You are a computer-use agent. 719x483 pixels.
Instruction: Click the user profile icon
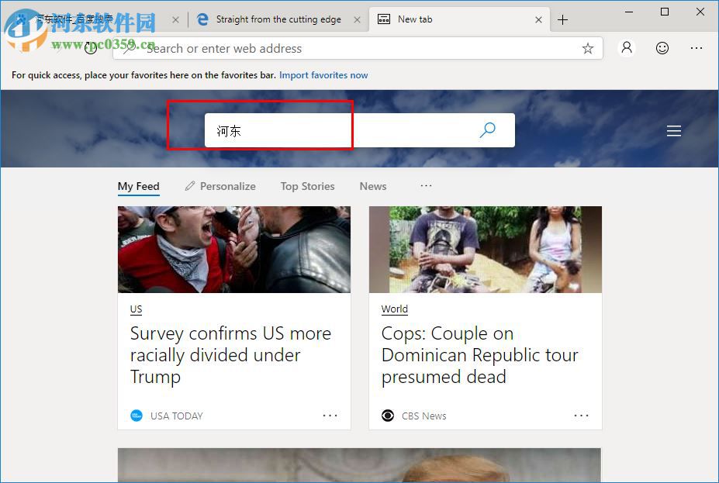point(626,48)
